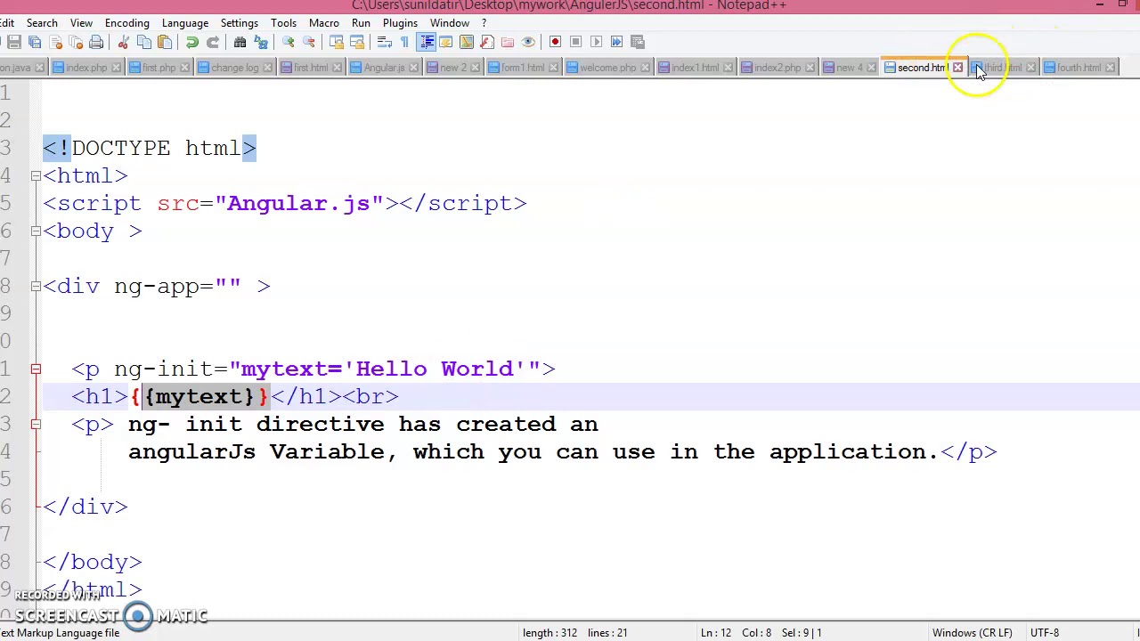Switch to the index1.html tab
This screenshot has width=1140, height=641.
point(695,68)
